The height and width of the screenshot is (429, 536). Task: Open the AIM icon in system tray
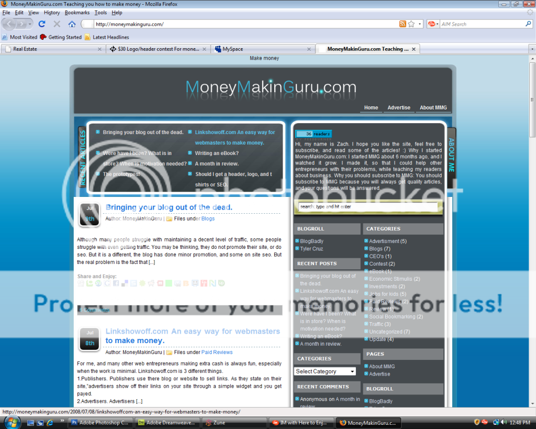(x=485, y=422)
